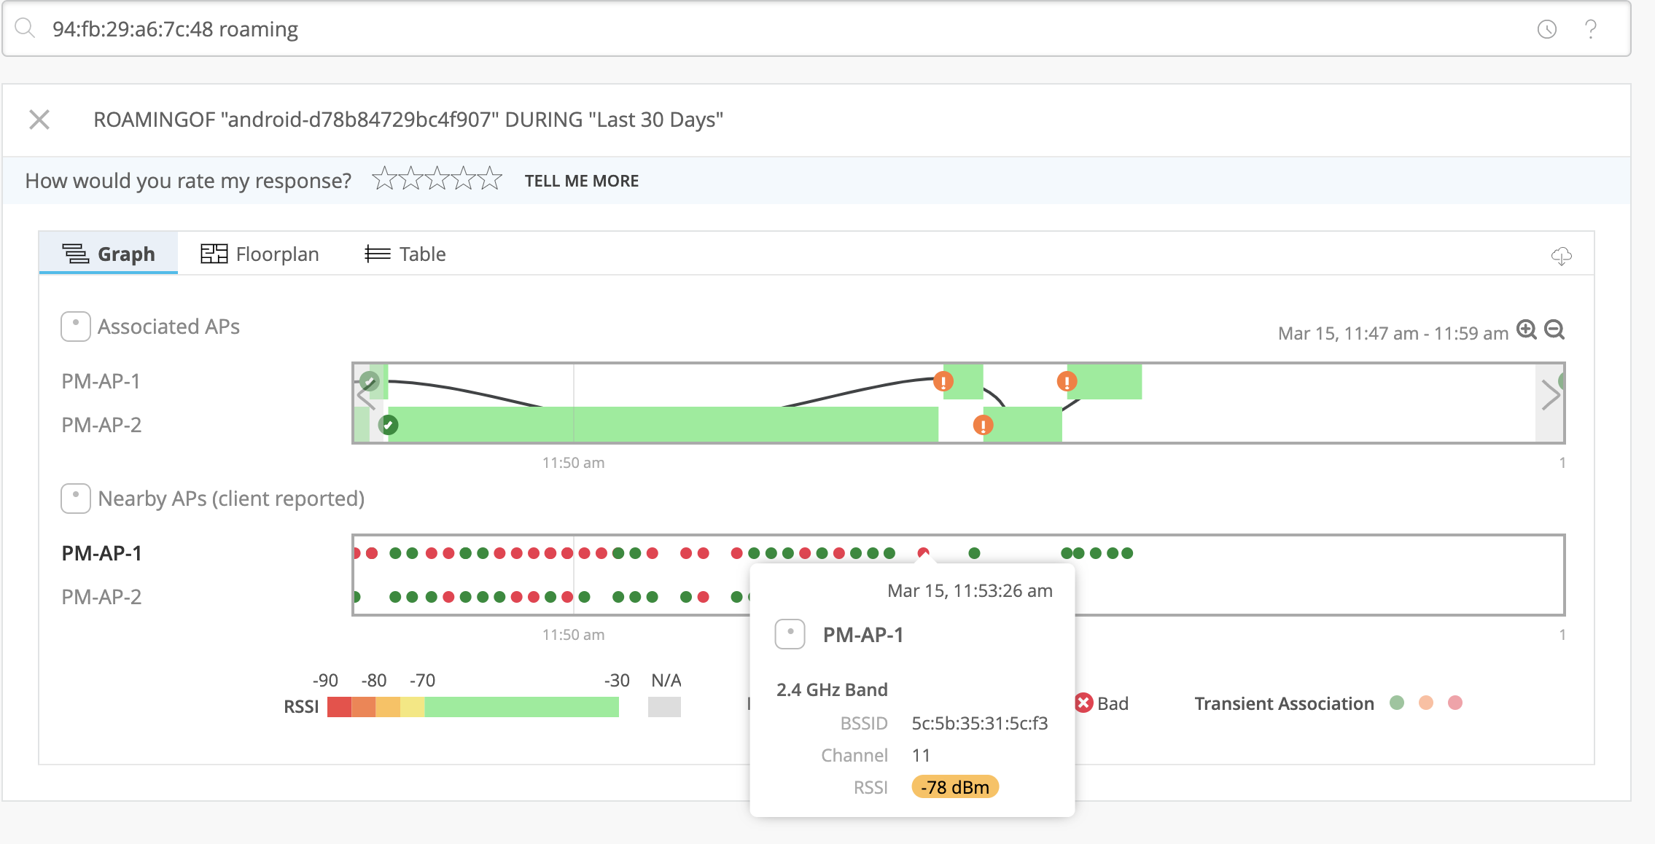Click the help question mark icon
Screen dimensions: 1655x844
click(x=1591, y=29)
